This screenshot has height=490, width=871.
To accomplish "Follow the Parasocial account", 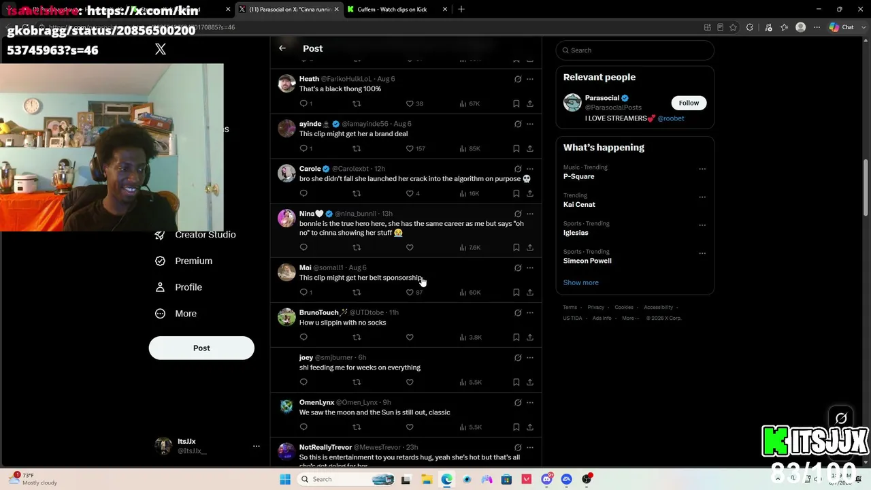I will click(689, 103).
